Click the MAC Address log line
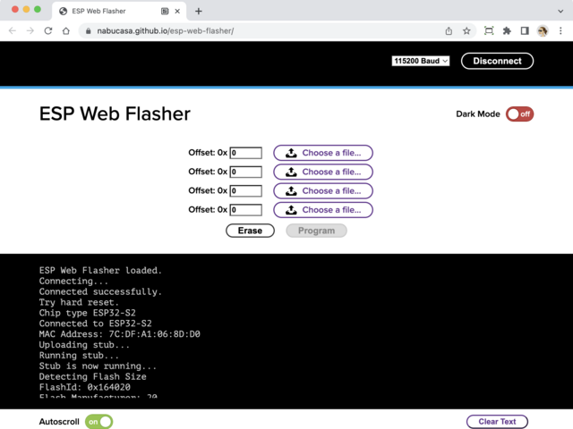The height and width of the screenshot is (429, 573). [119, 334]
